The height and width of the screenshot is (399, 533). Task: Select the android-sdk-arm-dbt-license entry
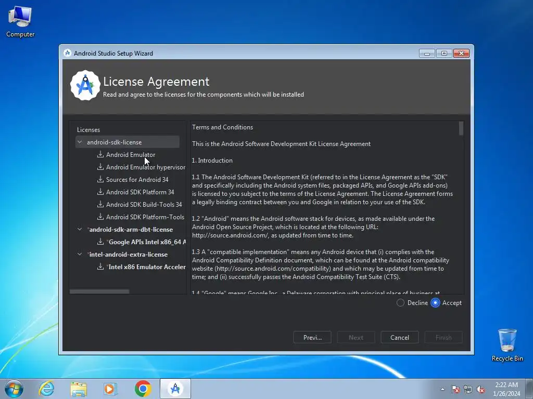[131, 229]
